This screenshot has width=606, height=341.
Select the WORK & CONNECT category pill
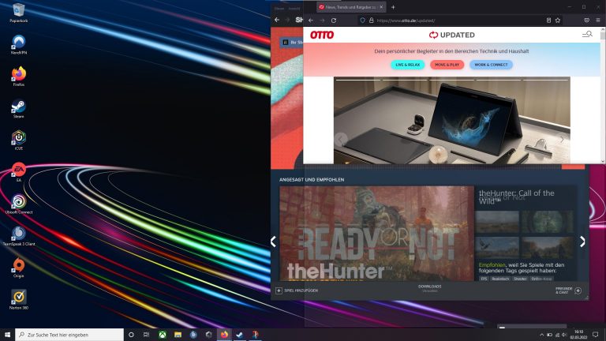tap(491, 65)
